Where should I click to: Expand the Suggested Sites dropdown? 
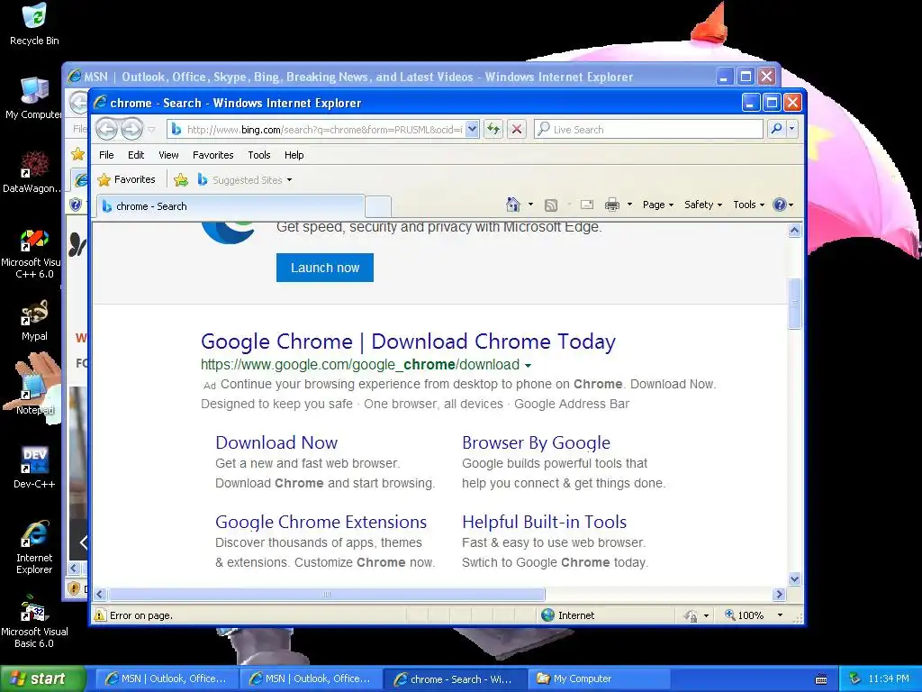[289, 180]
